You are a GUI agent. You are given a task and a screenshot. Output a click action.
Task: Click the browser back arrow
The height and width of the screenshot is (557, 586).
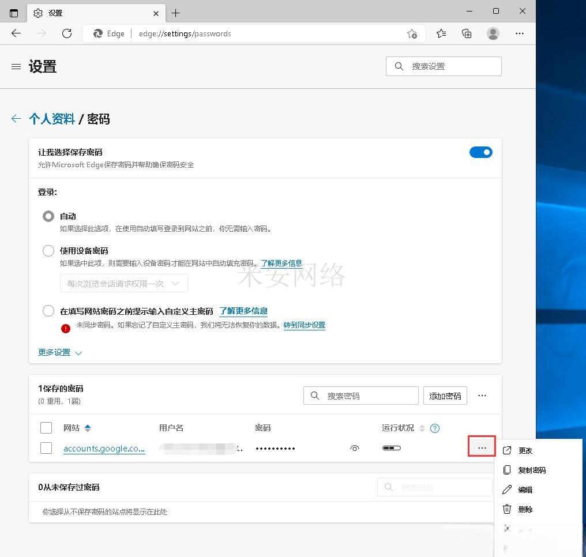click(16, 33)
